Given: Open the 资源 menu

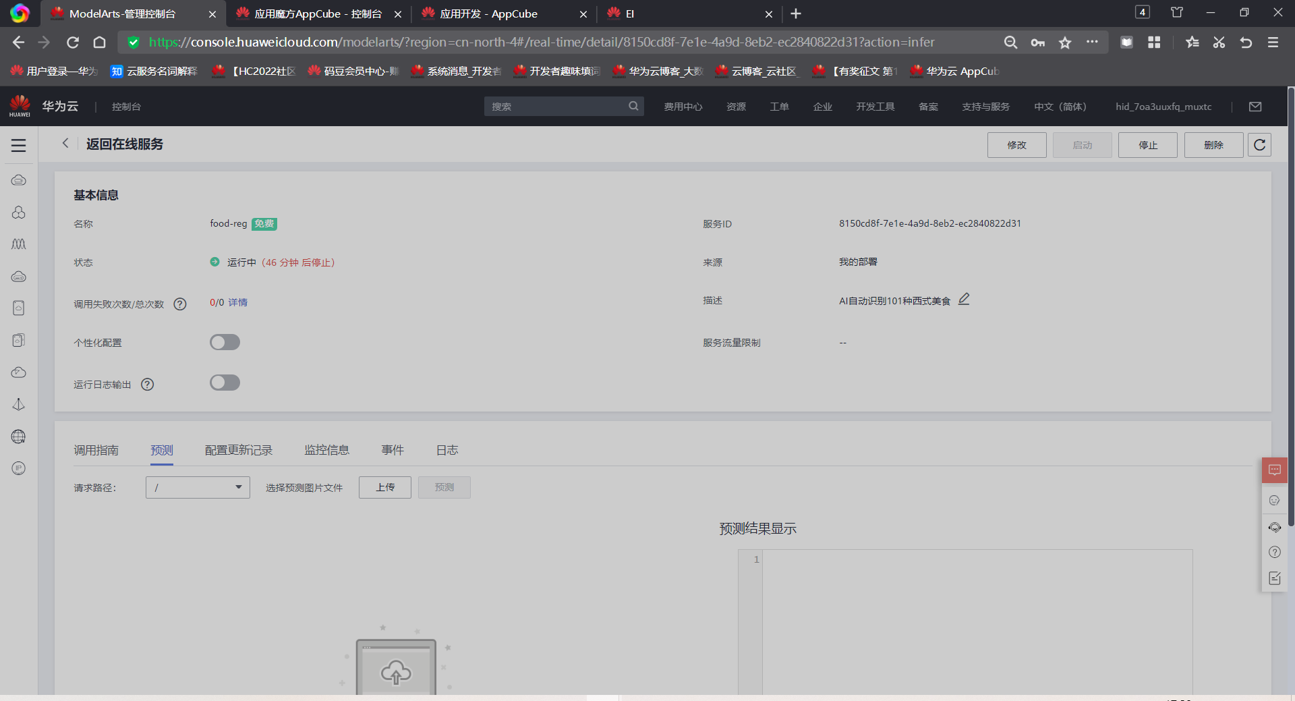Looking at the screenshot, I should pos(736,107).
